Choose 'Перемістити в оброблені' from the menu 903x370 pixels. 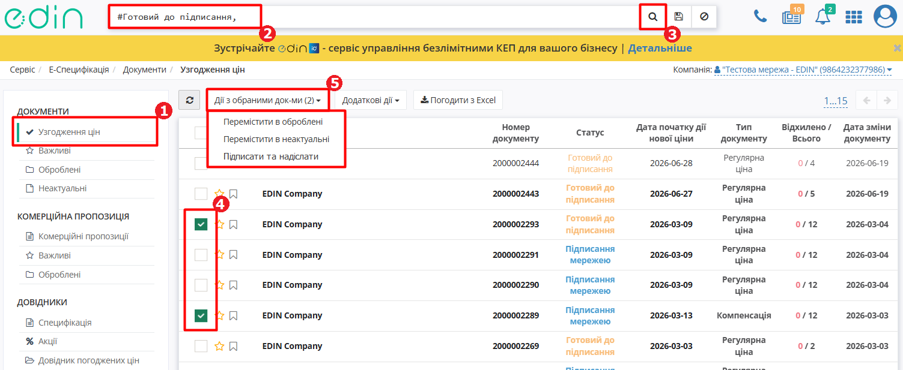tap(273, 122)
